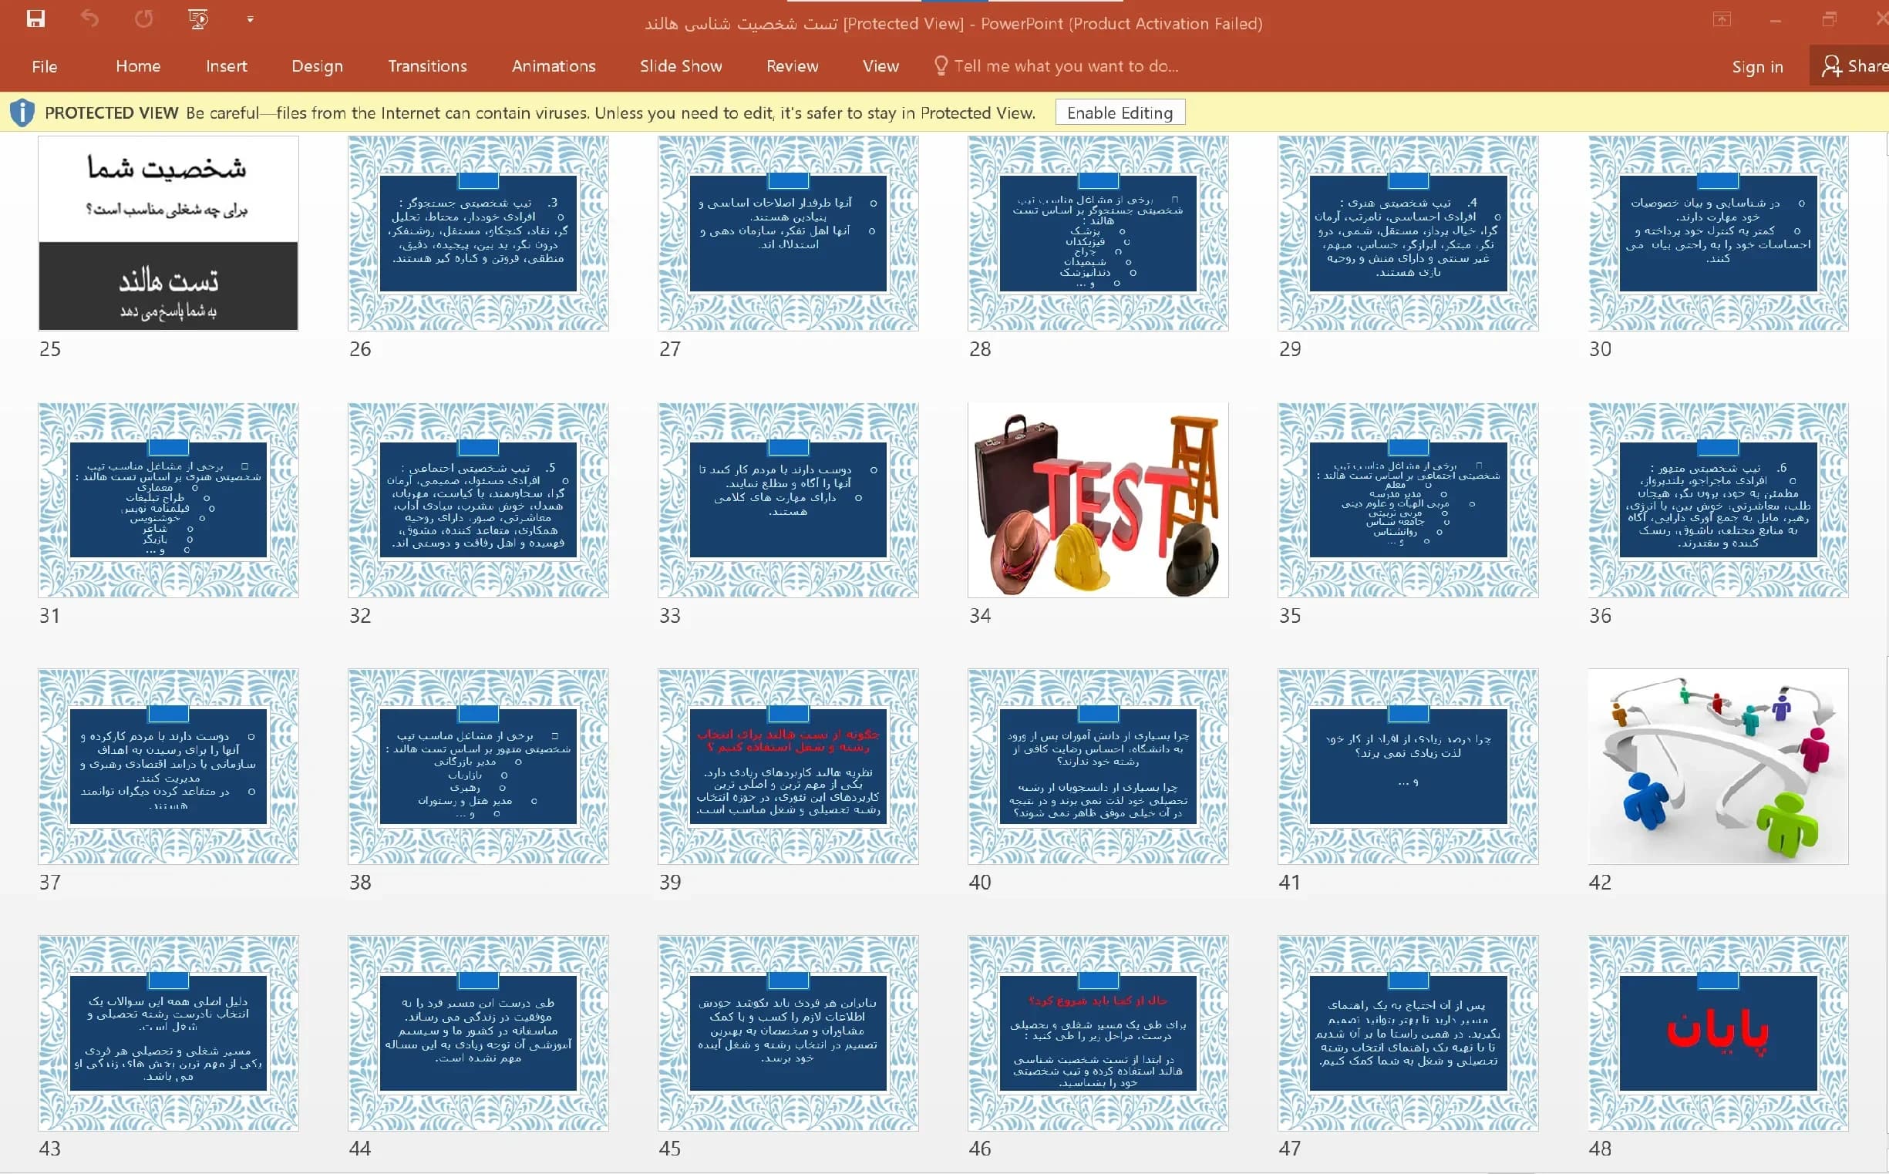1889x1174 pixels.
Task: Select slide 26 thumbnail
Action: point(478,234)
